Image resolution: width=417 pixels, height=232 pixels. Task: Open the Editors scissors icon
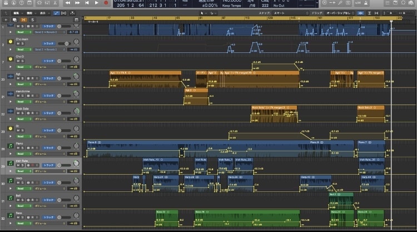[55, 3]
